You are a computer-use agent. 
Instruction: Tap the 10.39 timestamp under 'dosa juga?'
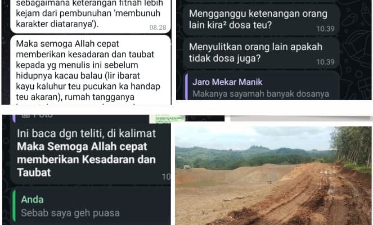point(325,62)
